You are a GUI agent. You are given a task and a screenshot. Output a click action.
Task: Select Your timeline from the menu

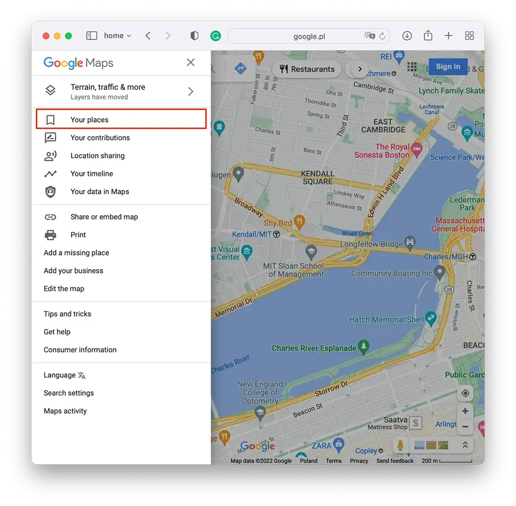coord(92,174)
